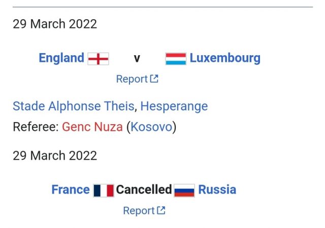This screenshot has width=325, height=228.
Task: Open Report link for England v Luxembourg
Action: click(x=132, y=79)
